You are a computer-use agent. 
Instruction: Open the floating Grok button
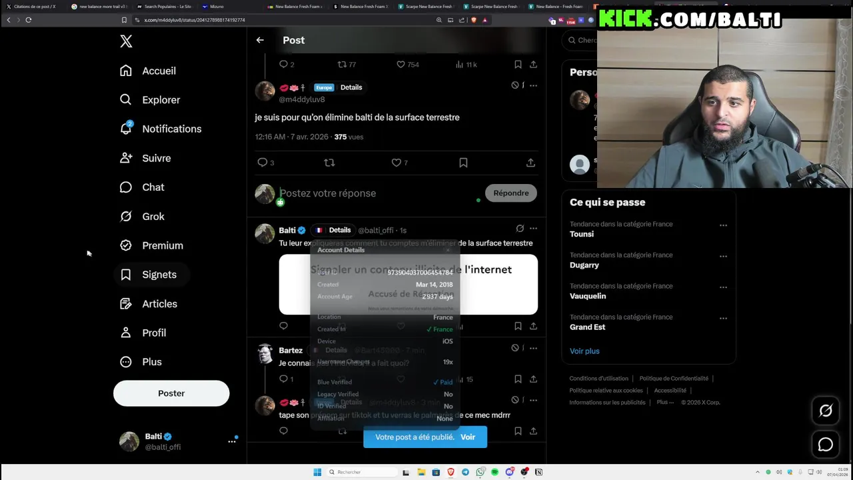coord(825,411)
